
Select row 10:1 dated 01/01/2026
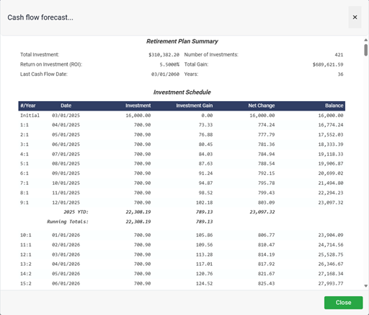182,235
